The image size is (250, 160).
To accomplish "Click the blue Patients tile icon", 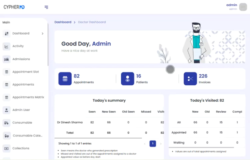I will pyautogui.click(x=128, y=79).
